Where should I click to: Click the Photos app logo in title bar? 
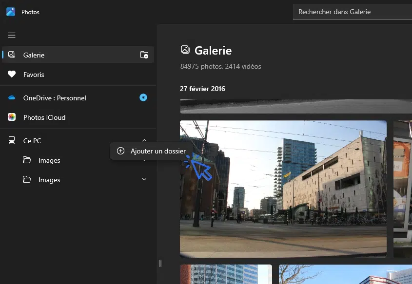(x=11, y=12)
